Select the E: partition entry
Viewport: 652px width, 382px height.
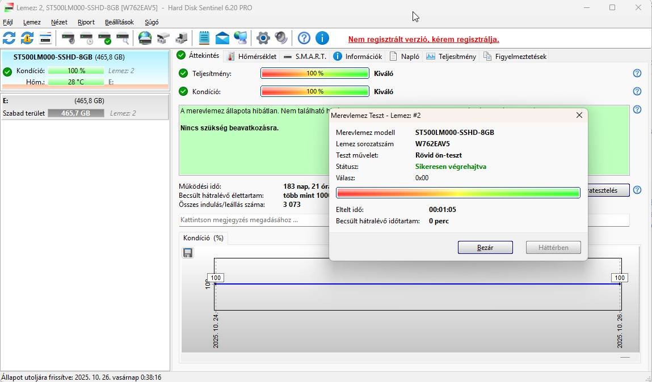tap(85, 107)
